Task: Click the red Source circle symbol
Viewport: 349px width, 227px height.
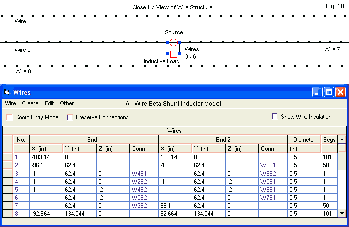Action: point(173,43)
